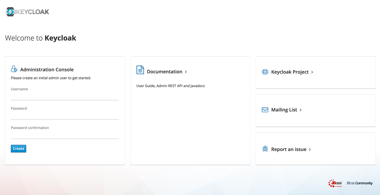
Task: Click the Username label
Action: (x=19, y=89)
